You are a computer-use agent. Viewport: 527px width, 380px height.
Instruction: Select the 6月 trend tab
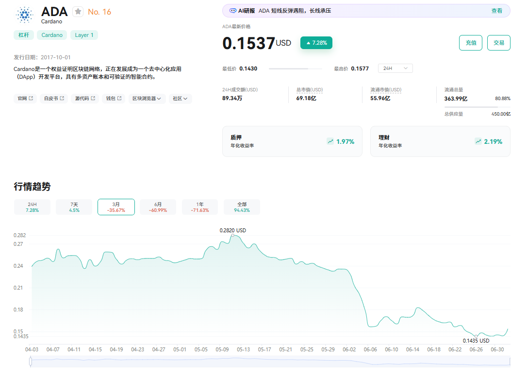point(158,207)
